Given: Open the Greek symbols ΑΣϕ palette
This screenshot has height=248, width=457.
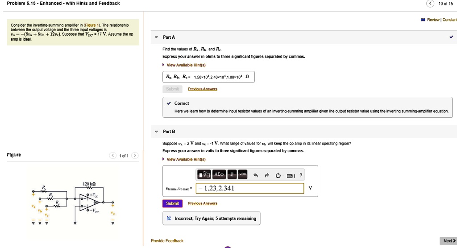Looking at the screenshot, I should tap(219, 175).
